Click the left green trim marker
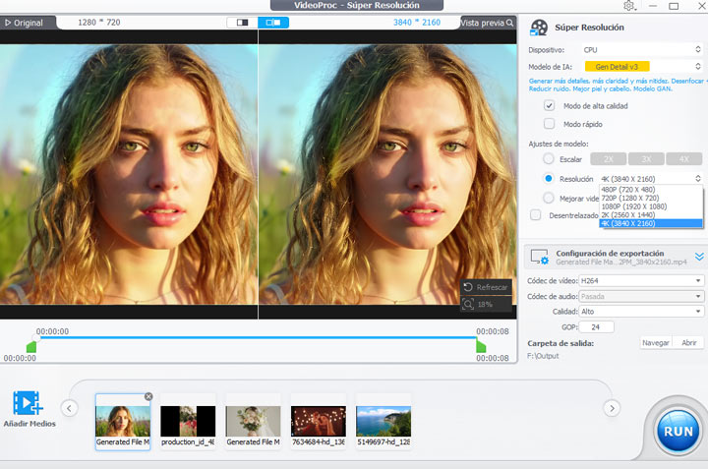This screenshot has width=708, height=469. (31, 347)
